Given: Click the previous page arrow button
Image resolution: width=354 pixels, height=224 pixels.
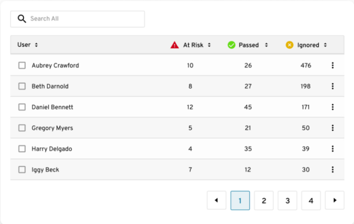Looking at the screenshot, I should (x=216, y=201).
